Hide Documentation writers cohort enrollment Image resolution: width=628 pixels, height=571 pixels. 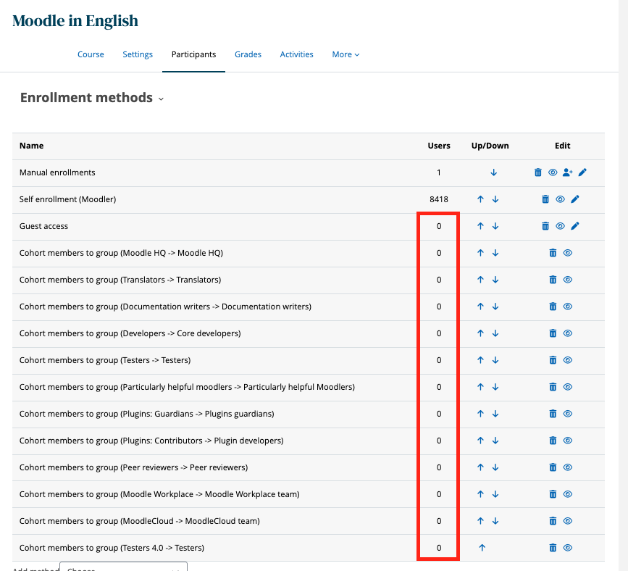(568, 307)
